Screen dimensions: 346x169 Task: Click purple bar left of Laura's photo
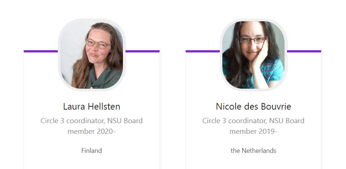[40, 51]
